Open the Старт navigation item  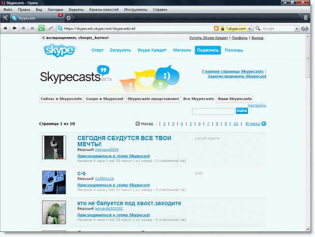(98, 50)
